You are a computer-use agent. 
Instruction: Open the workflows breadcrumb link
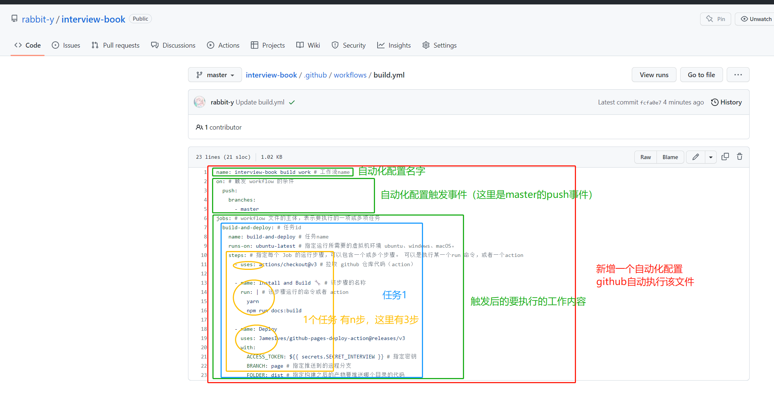tap(350, 75)
